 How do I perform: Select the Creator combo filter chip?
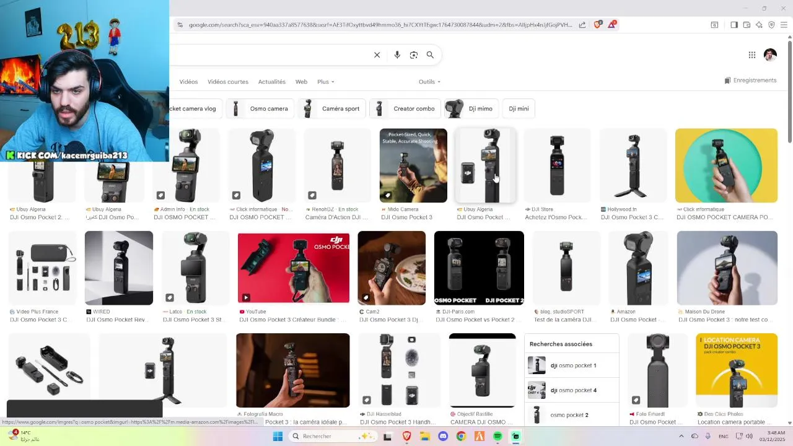click(x=405, y=108)
